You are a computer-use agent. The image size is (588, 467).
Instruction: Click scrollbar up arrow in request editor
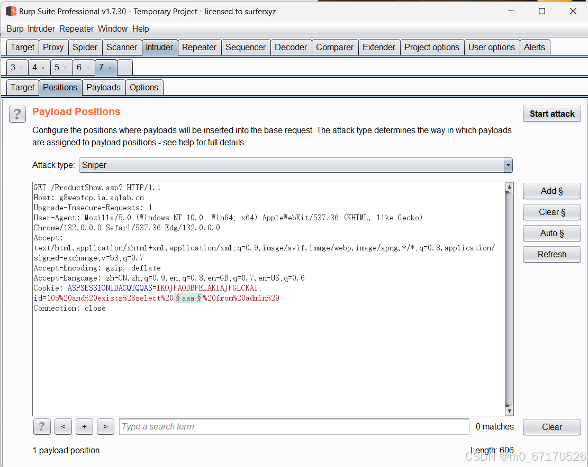pyautogui.click(x=509, y=186)
